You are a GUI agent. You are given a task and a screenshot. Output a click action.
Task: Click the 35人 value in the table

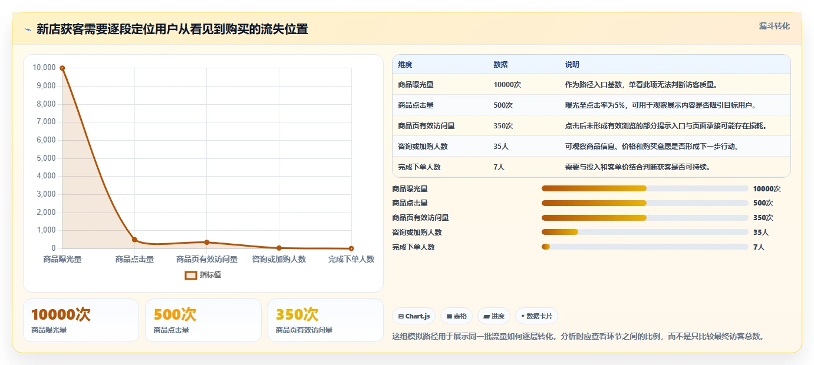pyautogui.click(x=501, y=147)
